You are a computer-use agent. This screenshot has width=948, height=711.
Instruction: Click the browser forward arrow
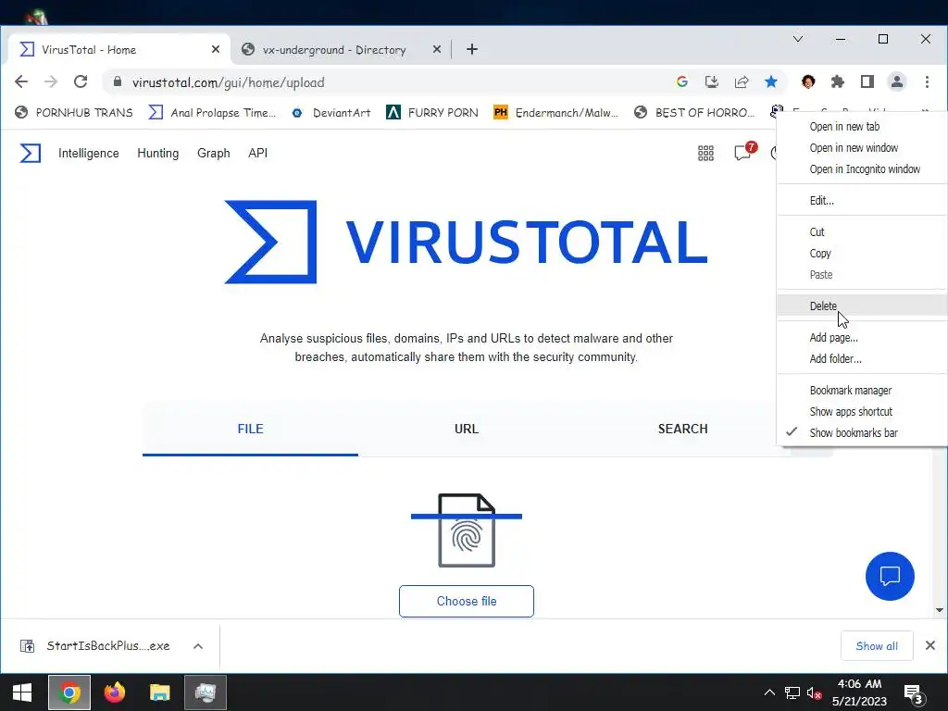click(51, 81)
